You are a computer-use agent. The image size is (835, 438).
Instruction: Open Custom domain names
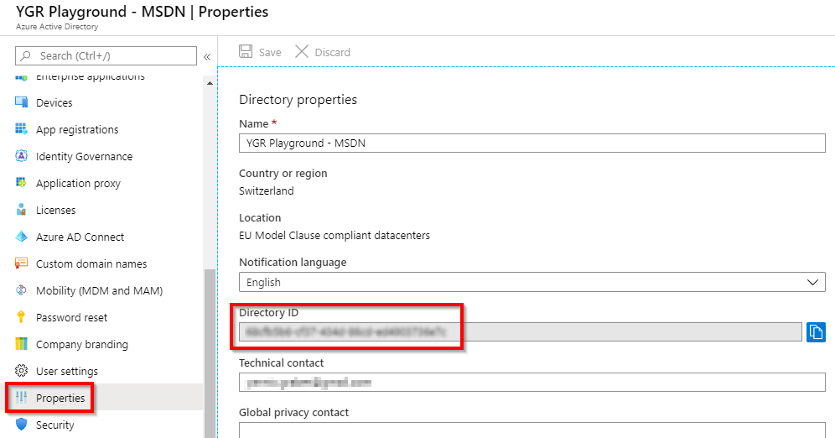point(91,263)
